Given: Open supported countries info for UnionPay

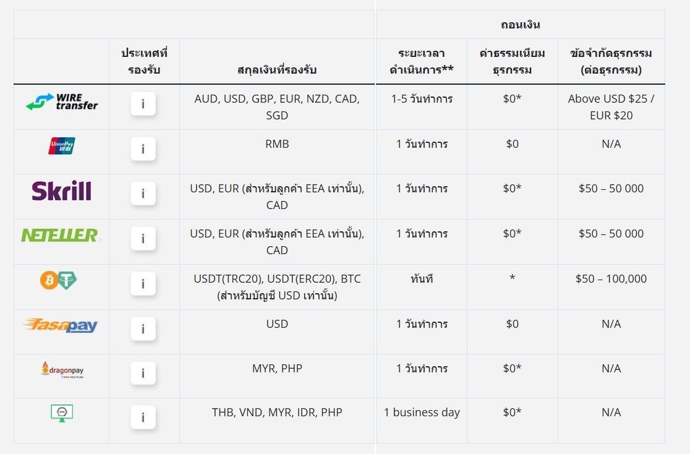Looking at the screenshot, I should tap(143, 149).
